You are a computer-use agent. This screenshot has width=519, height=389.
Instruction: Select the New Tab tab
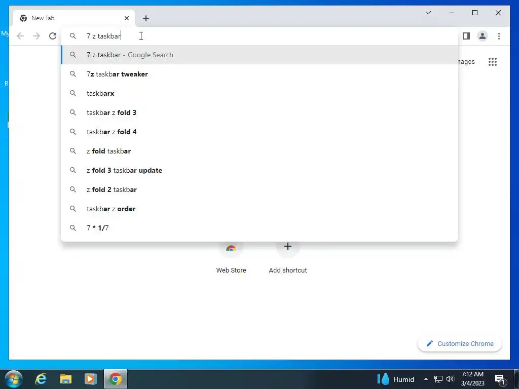tap(74, 18)
